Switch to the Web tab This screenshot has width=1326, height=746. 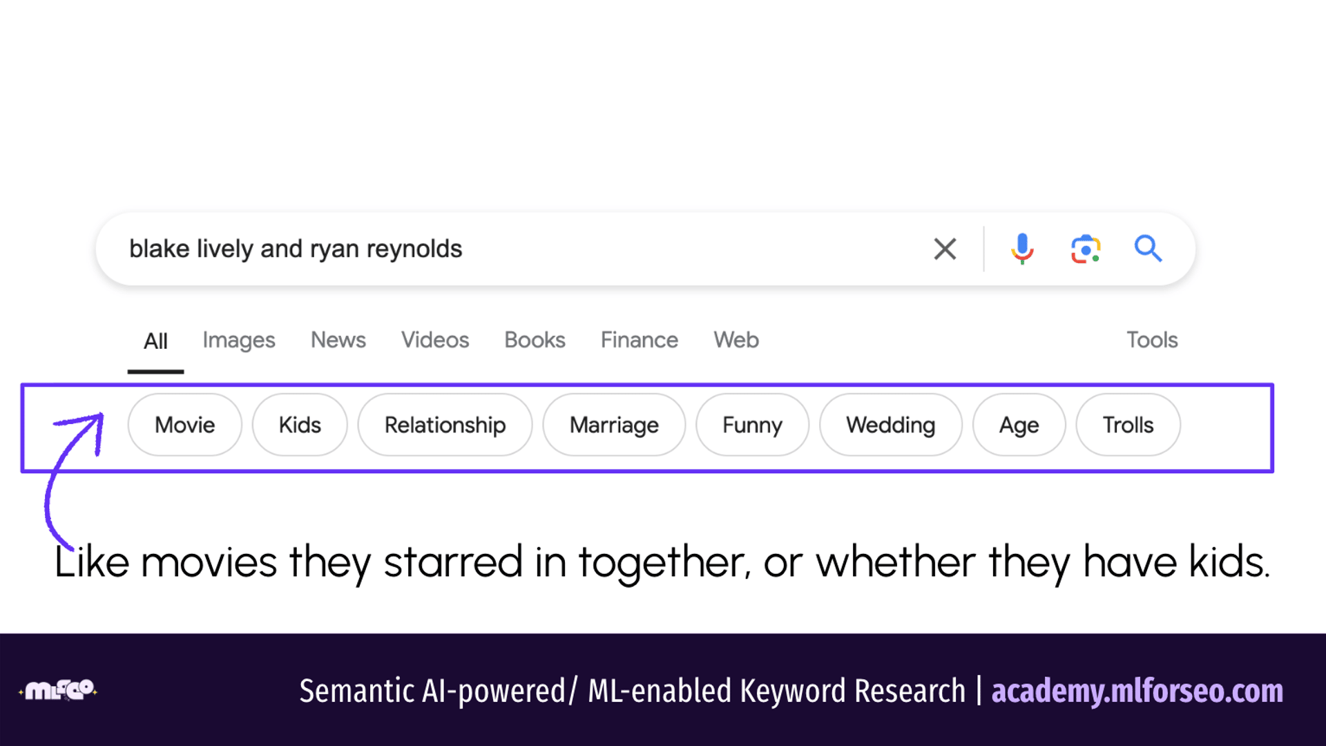pos(736,340)
